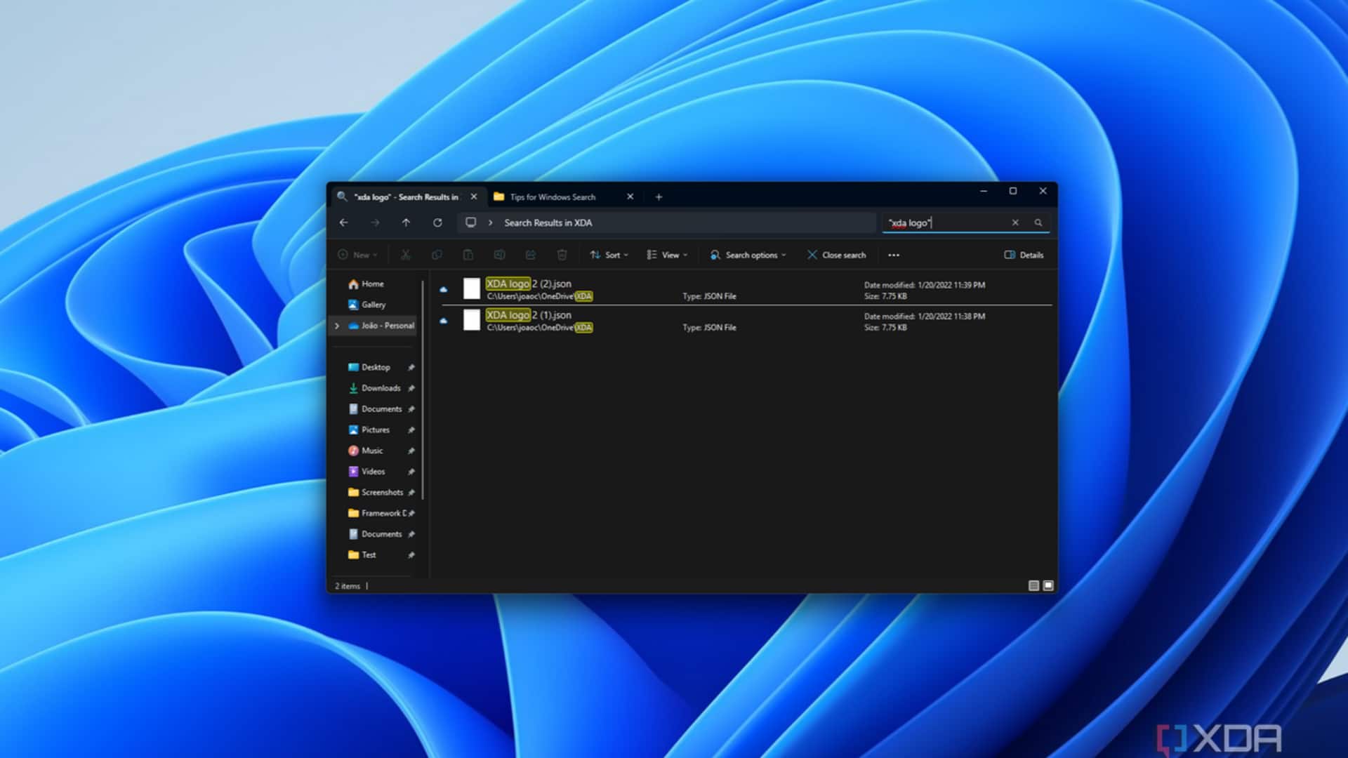The image size is (1348, 758).
Task: Open Gallery in the sidebar
Action: point(367,305)
